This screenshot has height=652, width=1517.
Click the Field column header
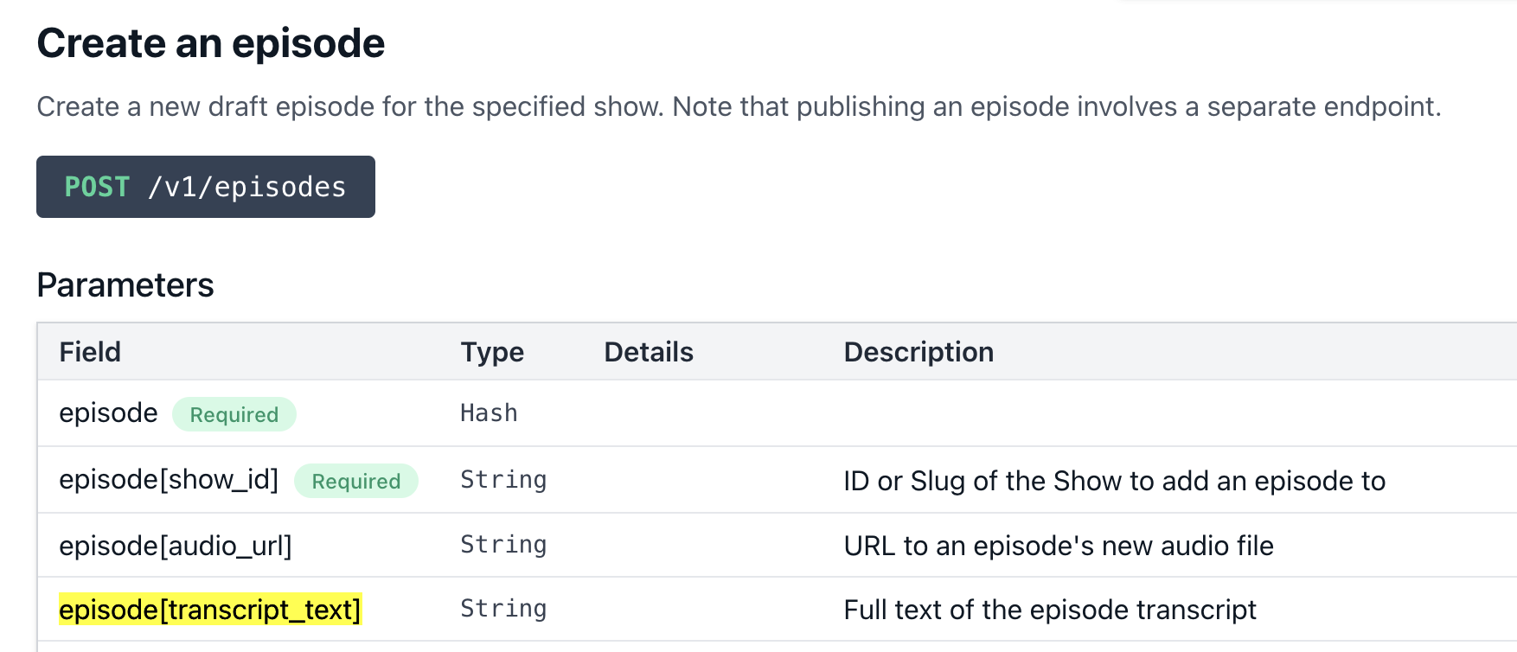tap(90, 352)
